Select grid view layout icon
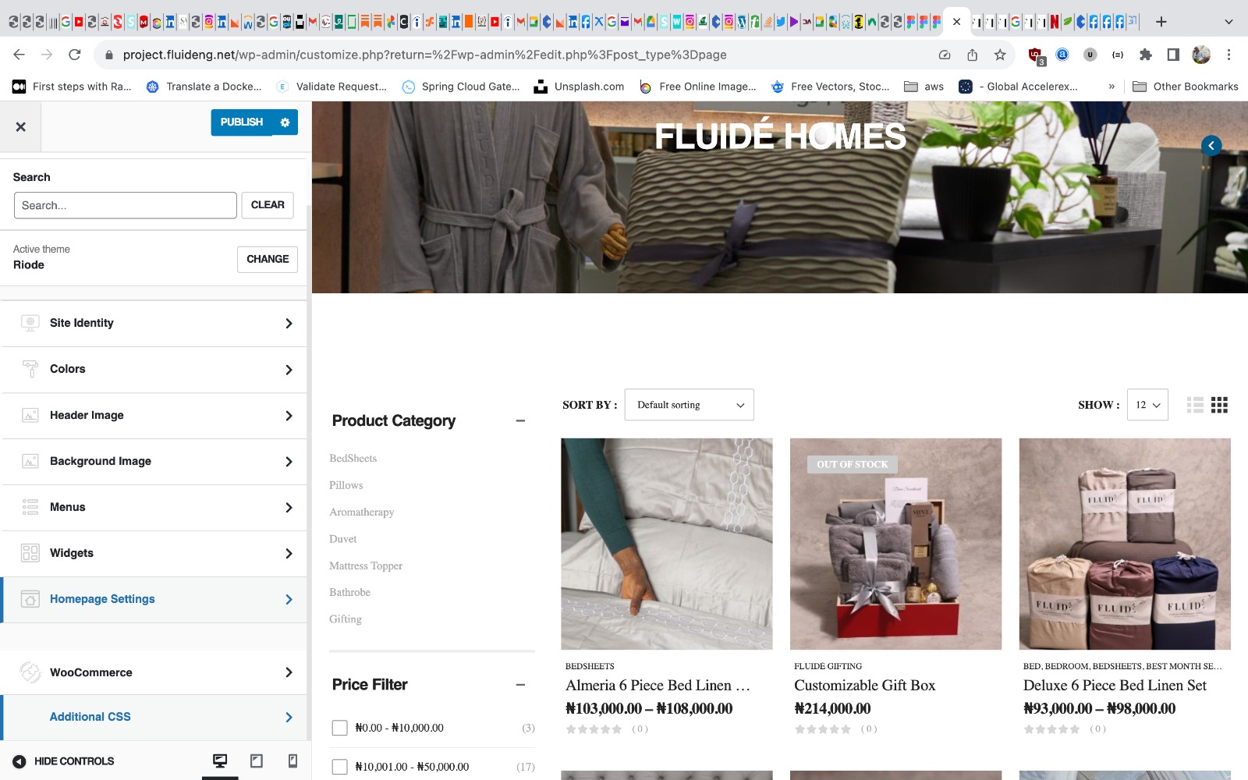The width and height of the screenshot is (1248, 780). tap(1220, 405)
